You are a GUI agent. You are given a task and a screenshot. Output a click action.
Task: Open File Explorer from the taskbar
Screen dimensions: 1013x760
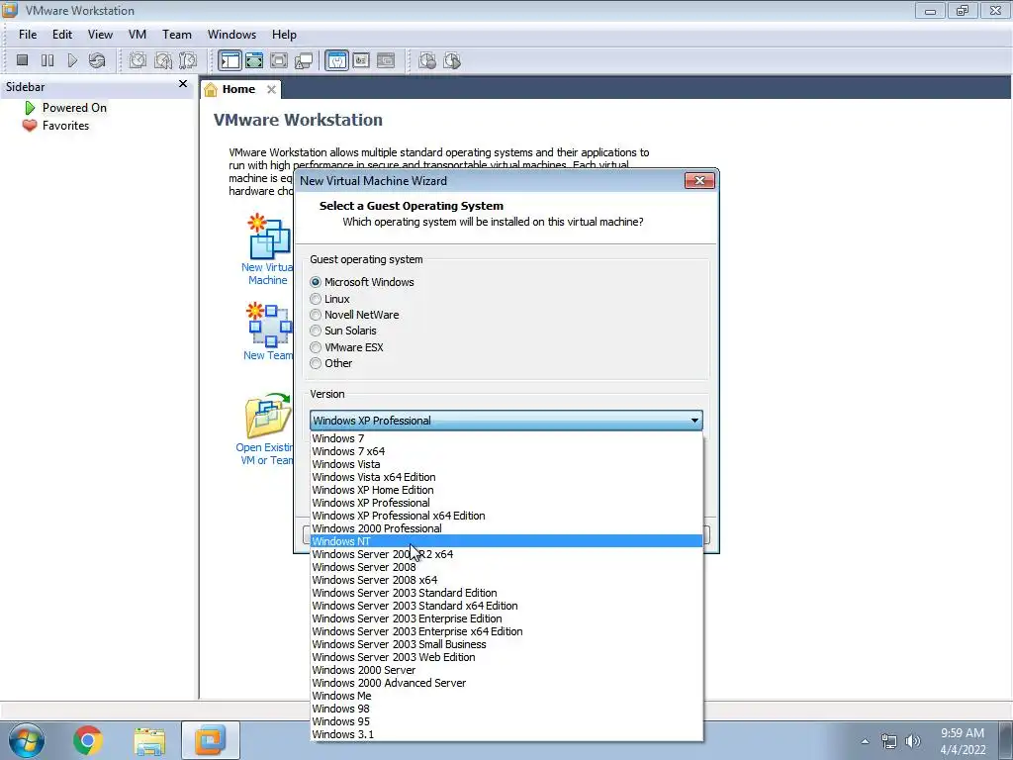tap(149, 740)
